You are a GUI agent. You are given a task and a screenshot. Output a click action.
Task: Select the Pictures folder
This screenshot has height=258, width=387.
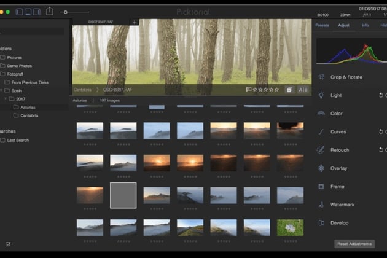click(x=14, y=58)
